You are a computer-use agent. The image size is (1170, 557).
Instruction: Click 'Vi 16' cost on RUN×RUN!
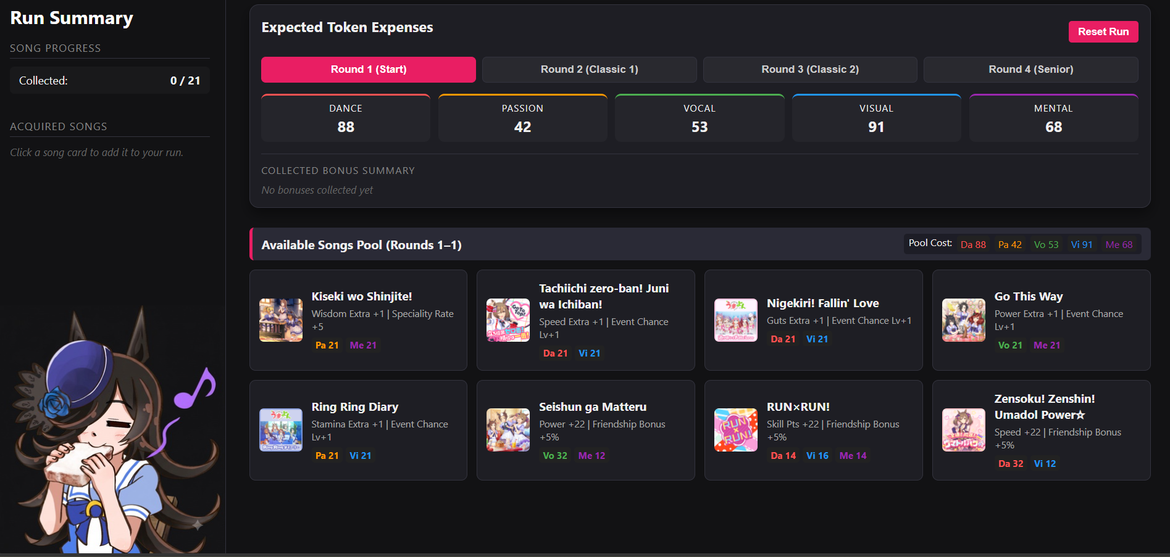pos(817,456)
